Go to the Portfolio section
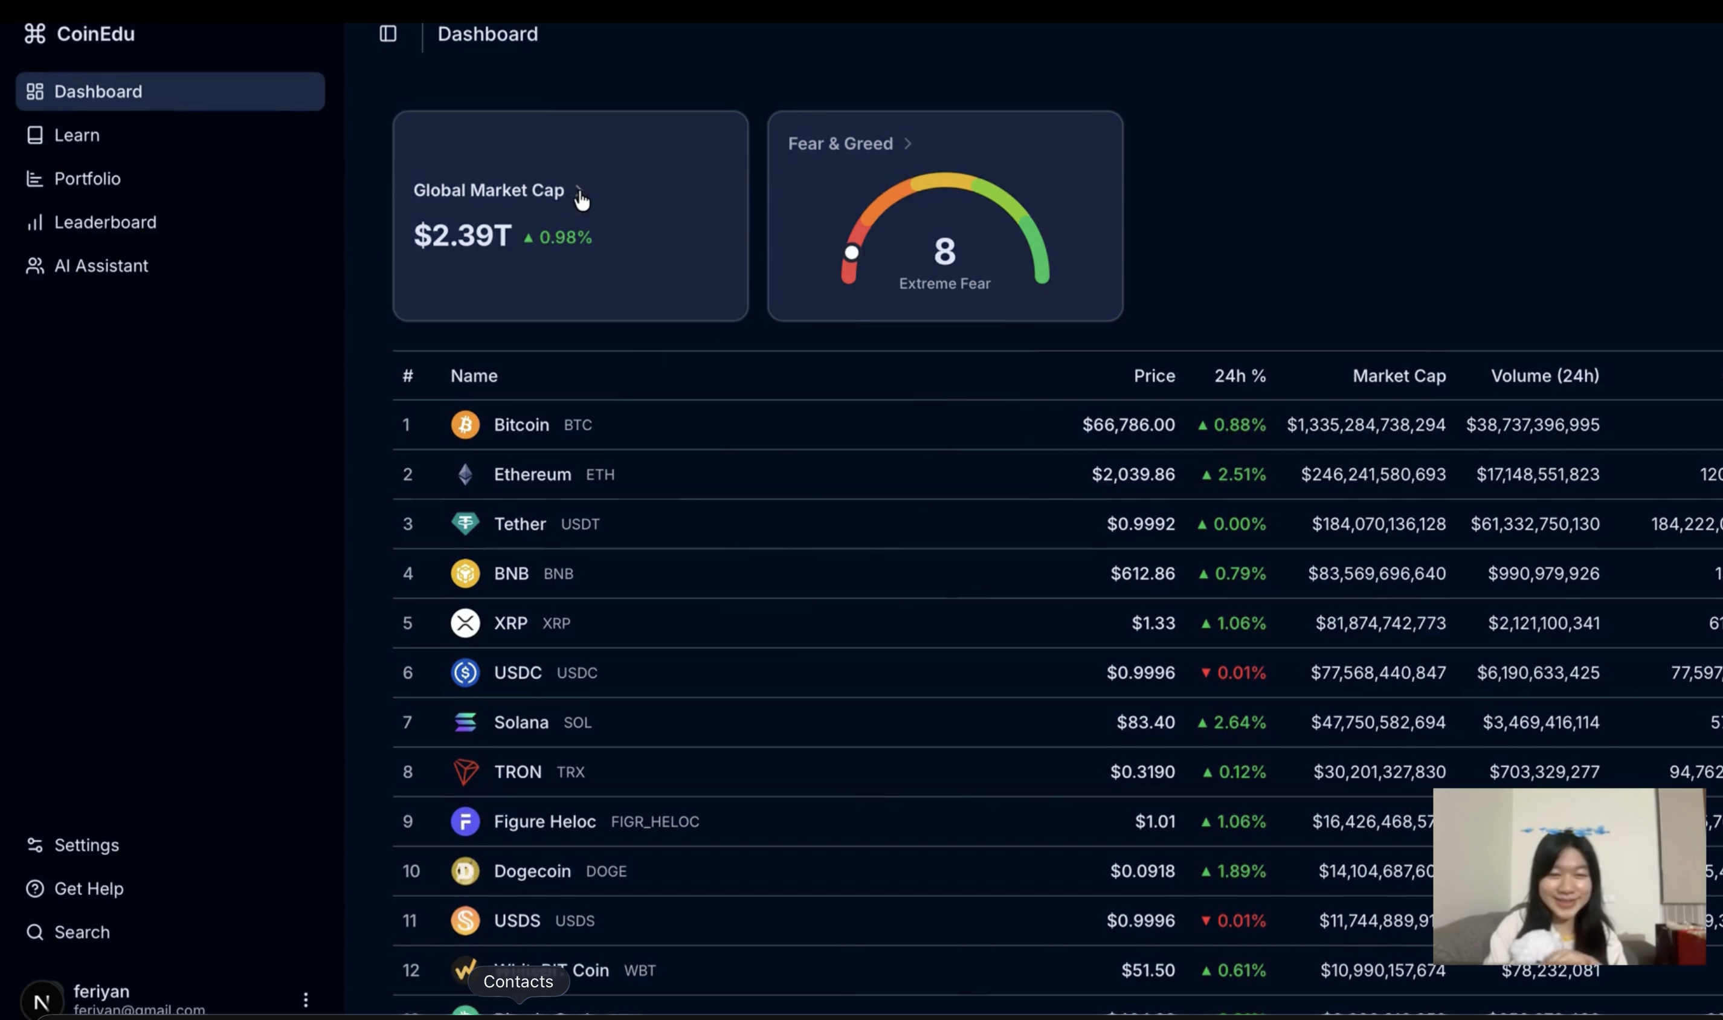Viewport: 1723px width, 1020px height. 87,179
